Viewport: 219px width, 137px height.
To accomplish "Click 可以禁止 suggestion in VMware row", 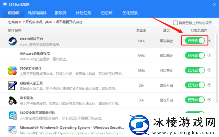I will point(166,56).
